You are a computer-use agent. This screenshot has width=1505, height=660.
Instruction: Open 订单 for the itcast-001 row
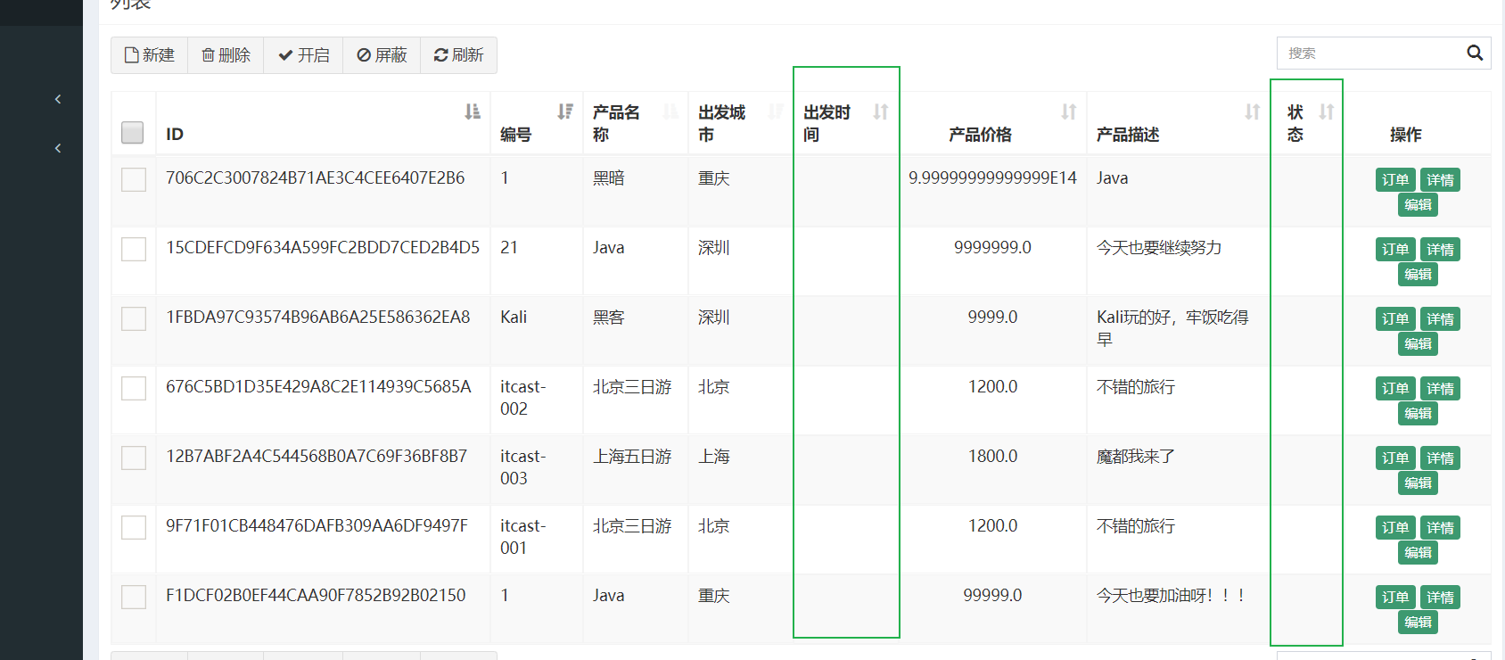pyautogui.click(x=1395, y=528)
